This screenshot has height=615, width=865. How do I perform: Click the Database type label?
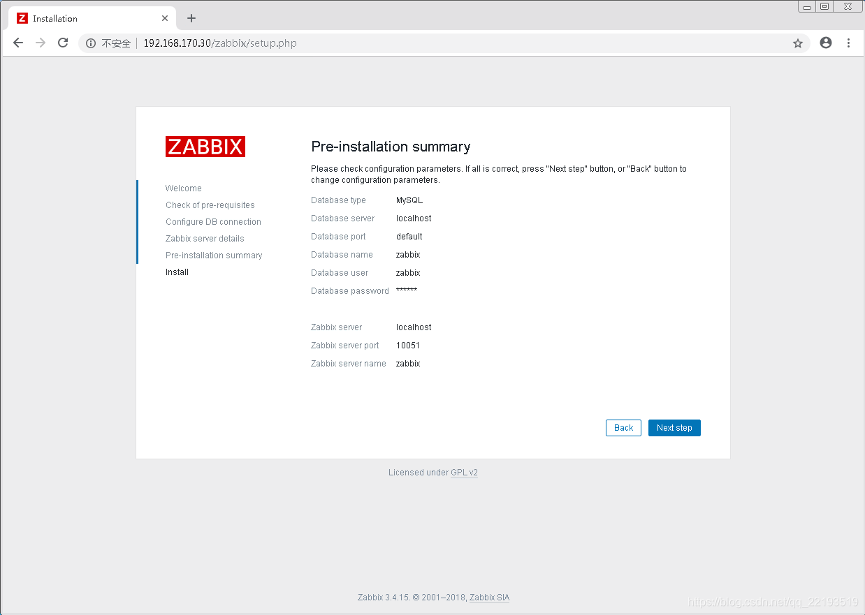point(338,200)
